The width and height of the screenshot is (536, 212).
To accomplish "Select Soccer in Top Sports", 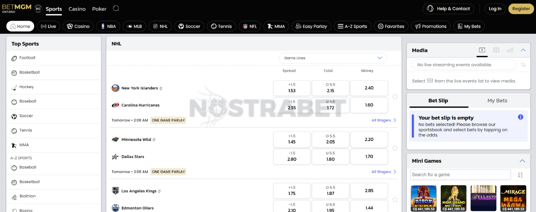I will tap(54, 116).
